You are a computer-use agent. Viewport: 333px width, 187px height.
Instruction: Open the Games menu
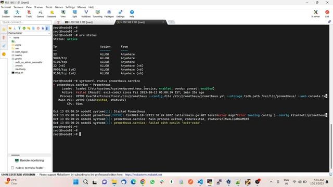[59, 7]
